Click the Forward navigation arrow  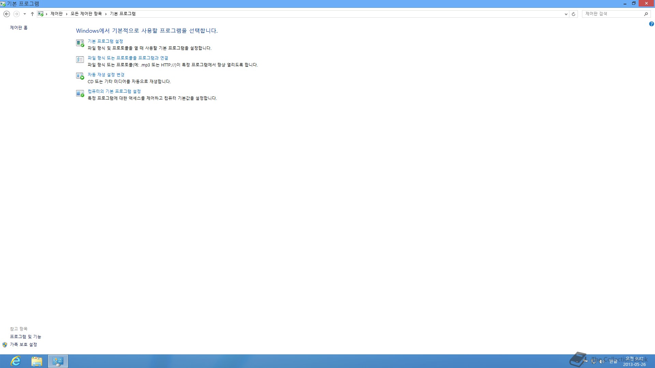[16, 14]
